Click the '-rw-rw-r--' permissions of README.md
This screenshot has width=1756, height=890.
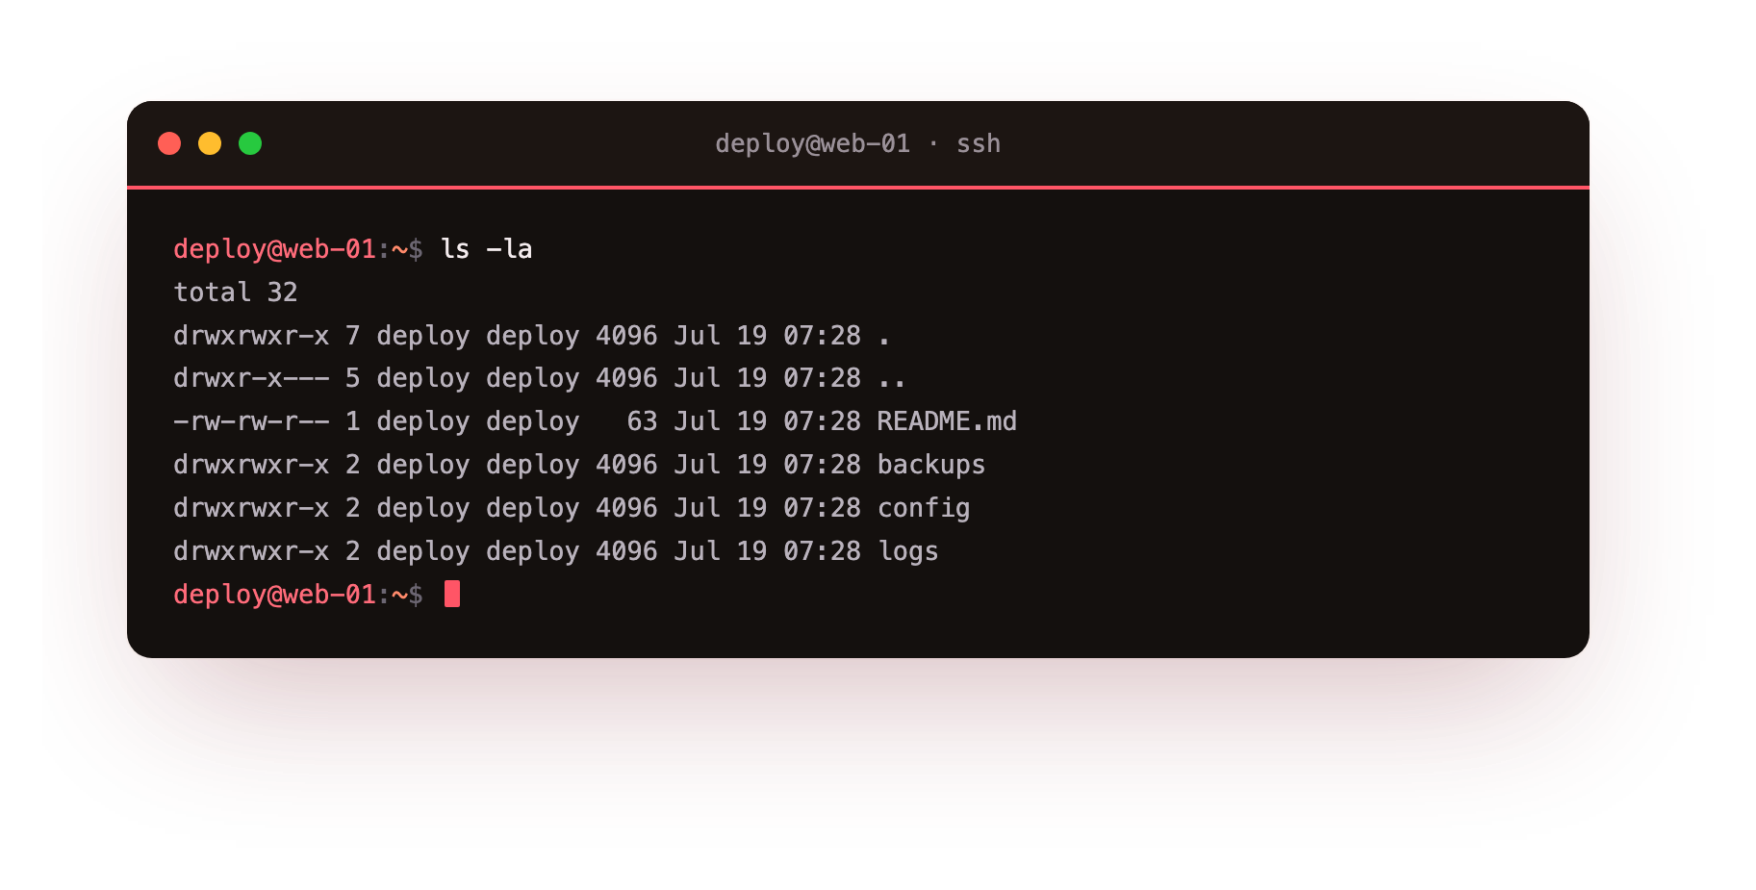pyautogui.click(x=251, y=421)
